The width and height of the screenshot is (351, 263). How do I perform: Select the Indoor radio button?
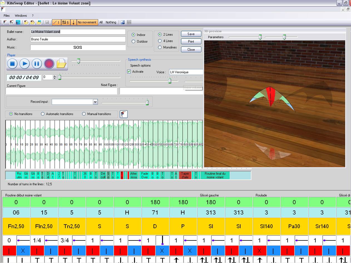tap(133, 35)
